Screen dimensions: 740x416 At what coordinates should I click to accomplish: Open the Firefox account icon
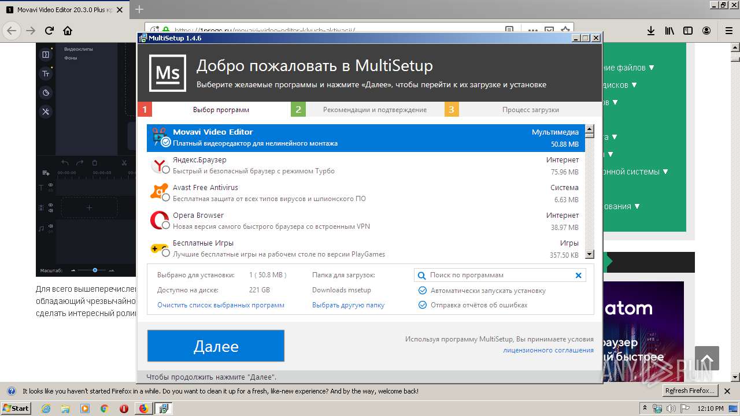click(x=706, y=31)
